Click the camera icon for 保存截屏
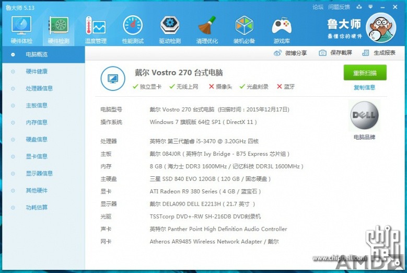The width and height of the screenshot is (407, 273). (x=322, y=53)
